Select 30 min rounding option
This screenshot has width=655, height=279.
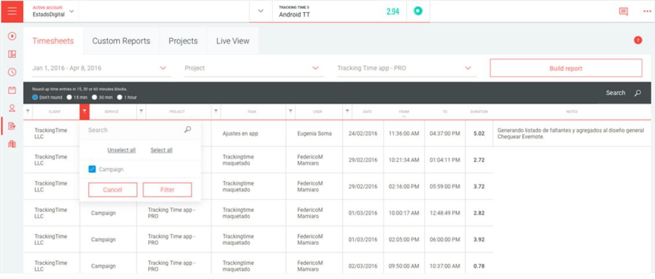click(94, 98)
